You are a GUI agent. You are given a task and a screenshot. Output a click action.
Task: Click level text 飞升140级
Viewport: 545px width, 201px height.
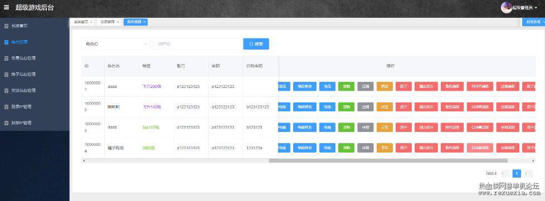point(152,107)
